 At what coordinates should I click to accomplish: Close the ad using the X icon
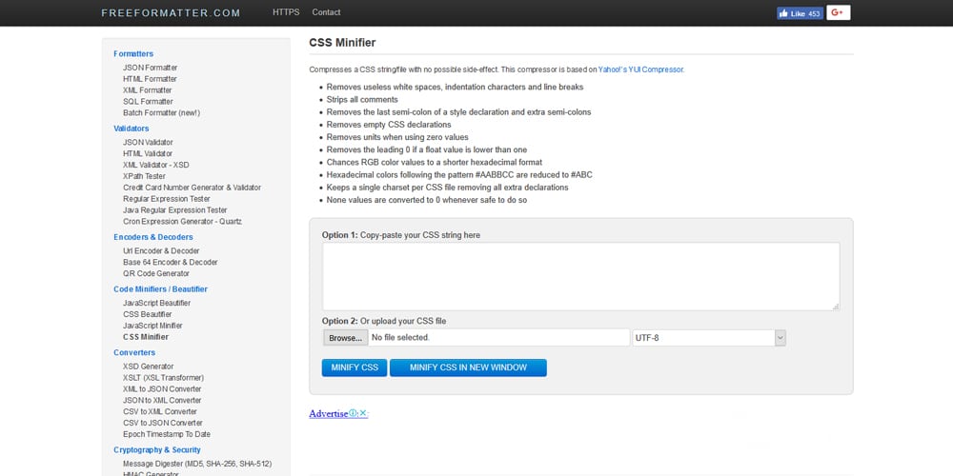[363, 413]
